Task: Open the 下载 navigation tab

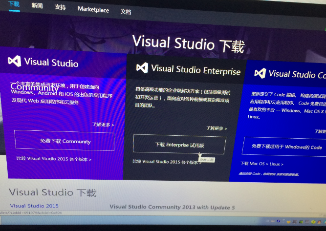Action: 14,4
